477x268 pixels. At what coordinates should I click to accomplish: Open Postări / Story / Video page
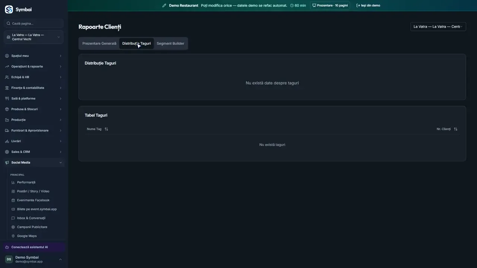(33, 191)
